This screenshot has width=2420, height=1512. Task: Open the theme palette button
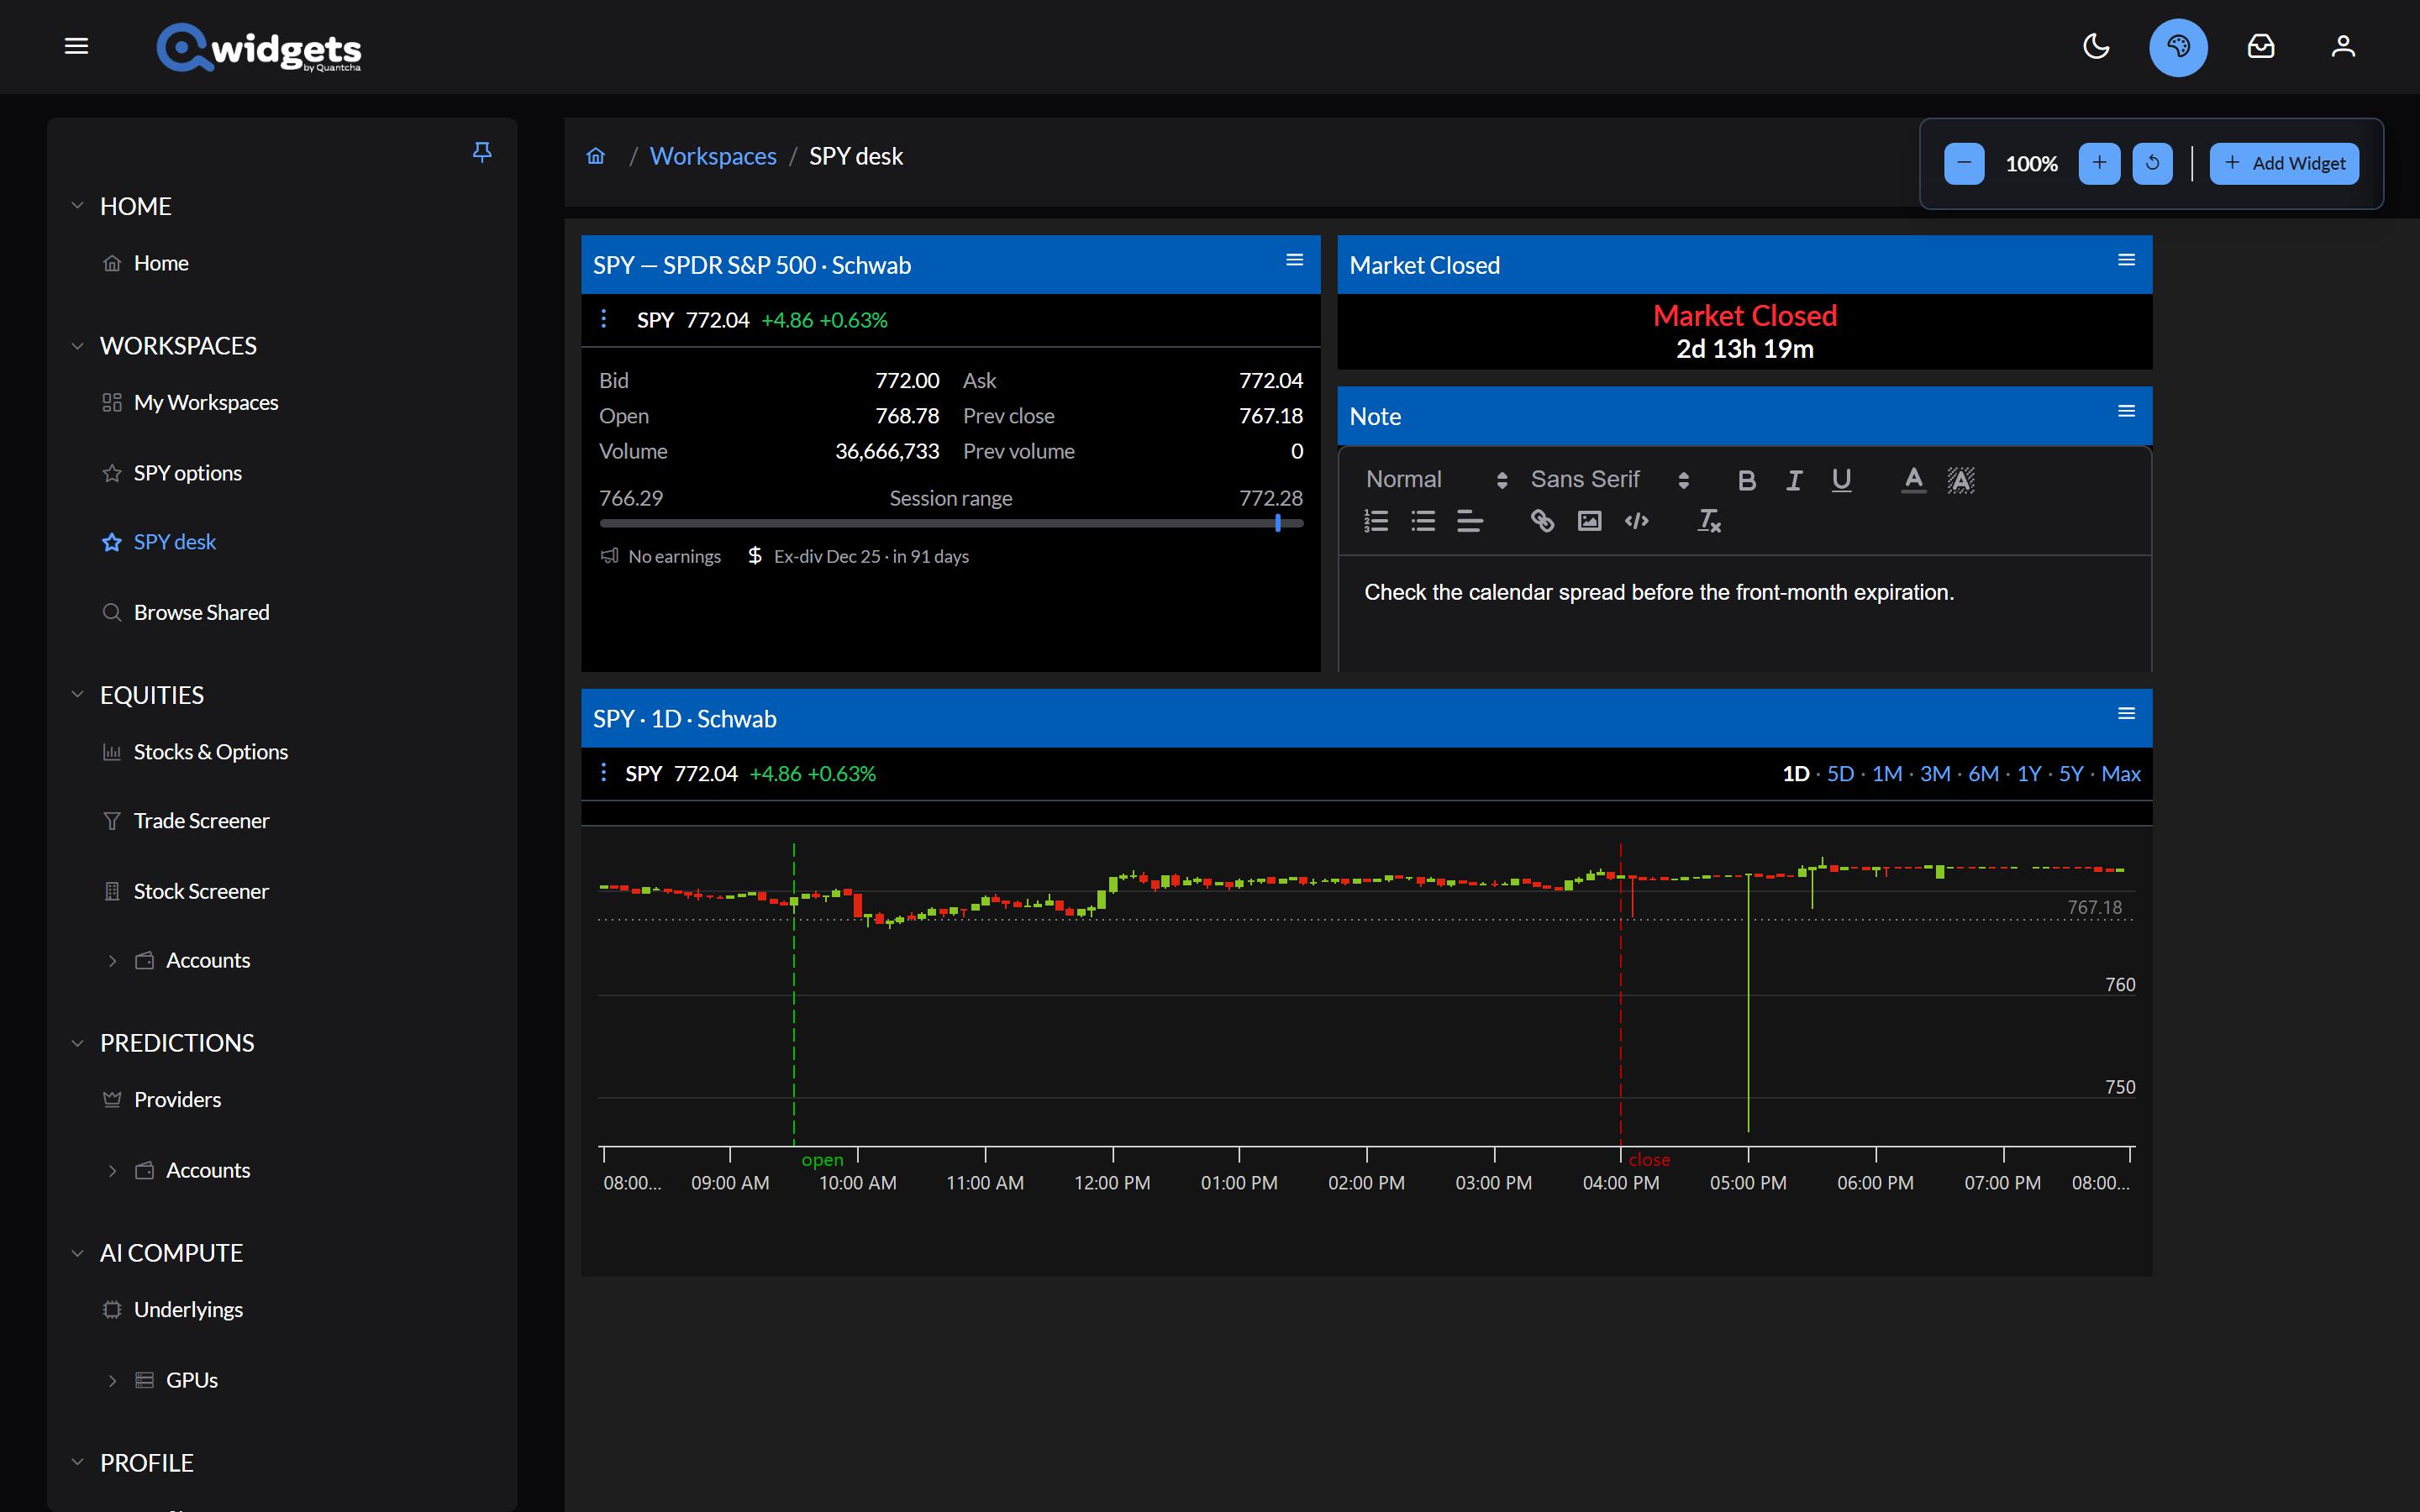pyautogui.click(x=2178, y=46)
